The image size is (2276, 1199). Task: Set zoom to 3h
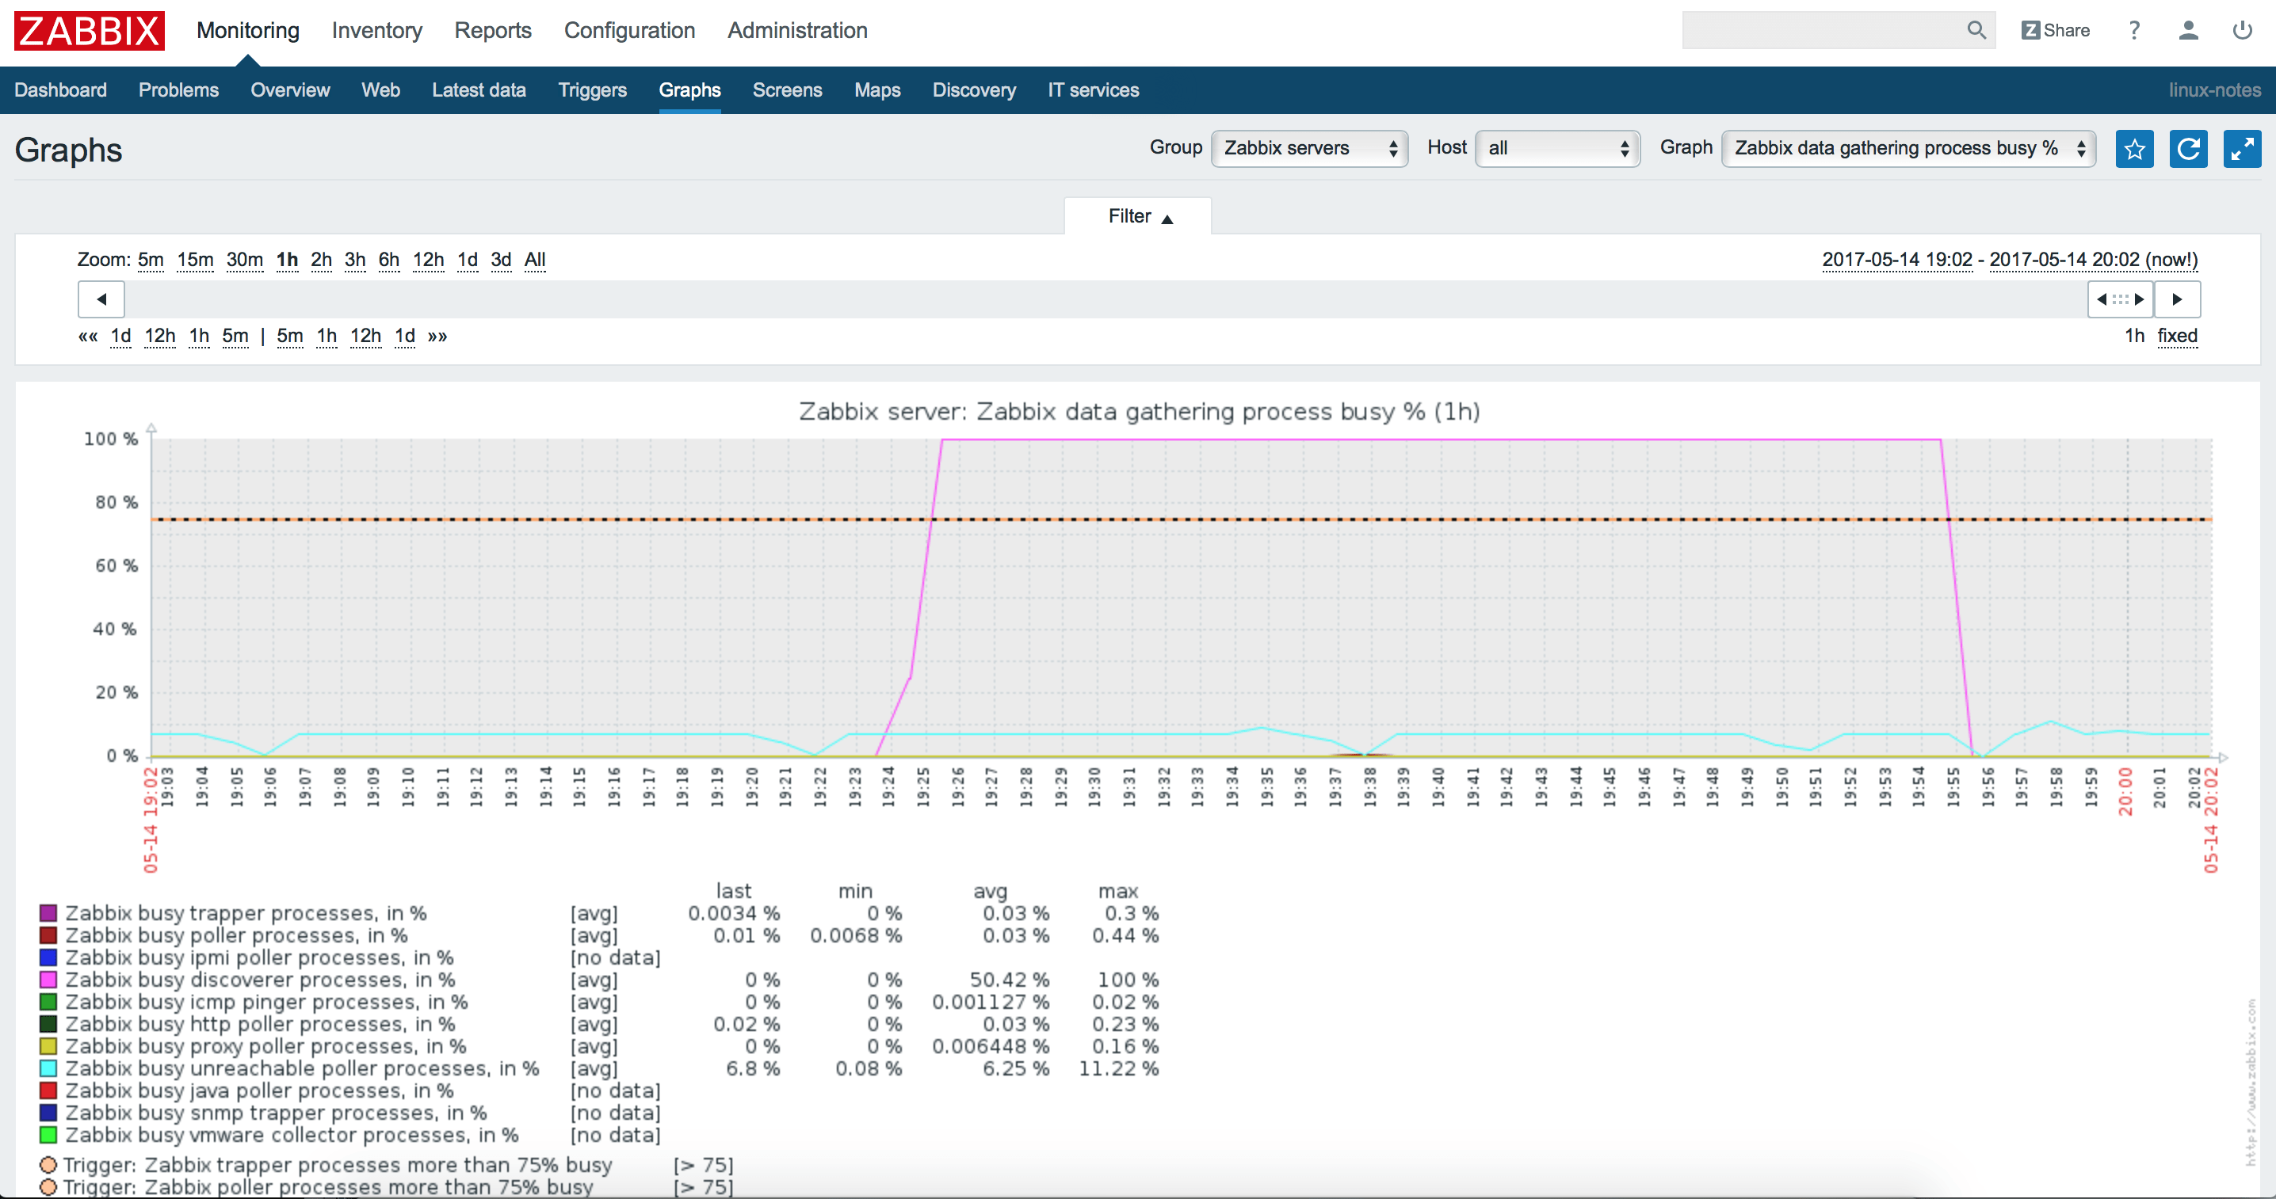355,260
